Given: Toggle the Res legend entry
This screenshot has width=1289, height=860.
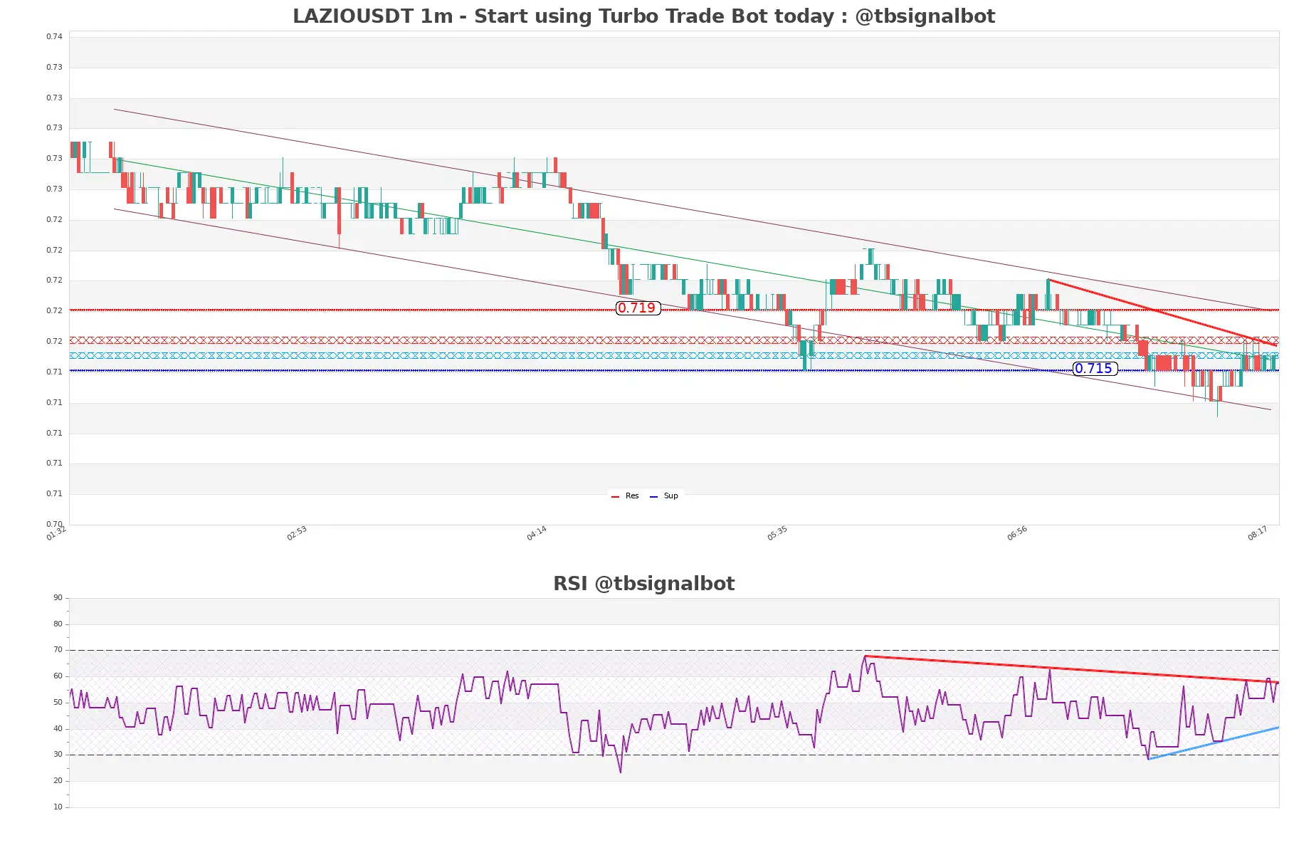Looking at the screenshot, I should point(625,495).
